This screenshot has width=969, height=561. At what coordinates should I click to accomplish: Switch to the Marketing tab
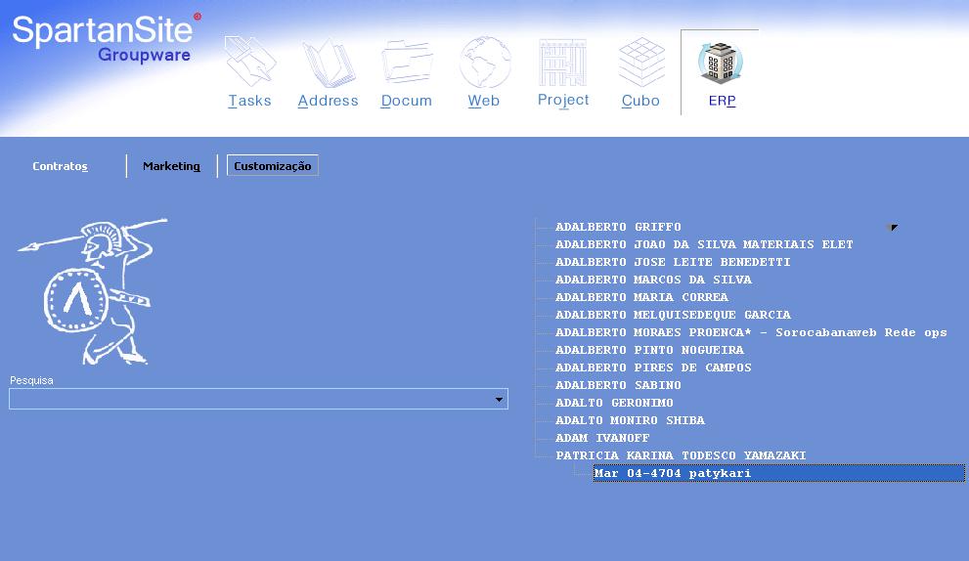pos(171,166)
